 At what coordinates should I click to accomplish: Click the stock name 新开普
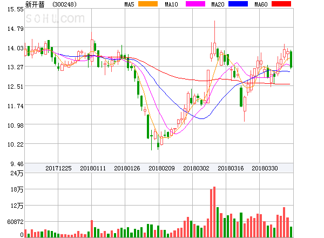click(35, 4)
